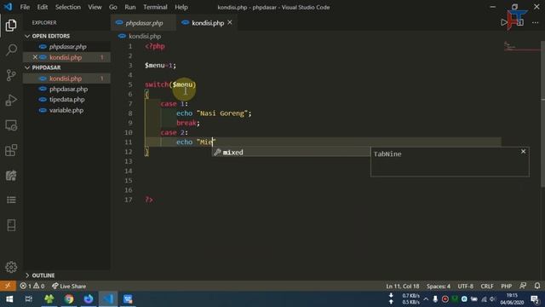Screen dimensions: 545x307
Task: Click the volume icon in system tray
Action: (x=492, y=299)
